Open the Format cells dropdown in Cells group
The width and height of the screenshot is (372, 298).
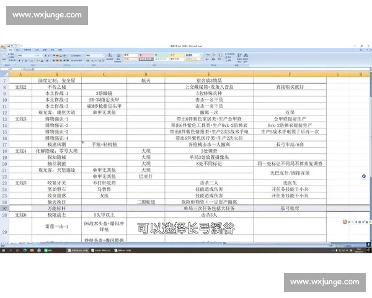tap(219, 57)
